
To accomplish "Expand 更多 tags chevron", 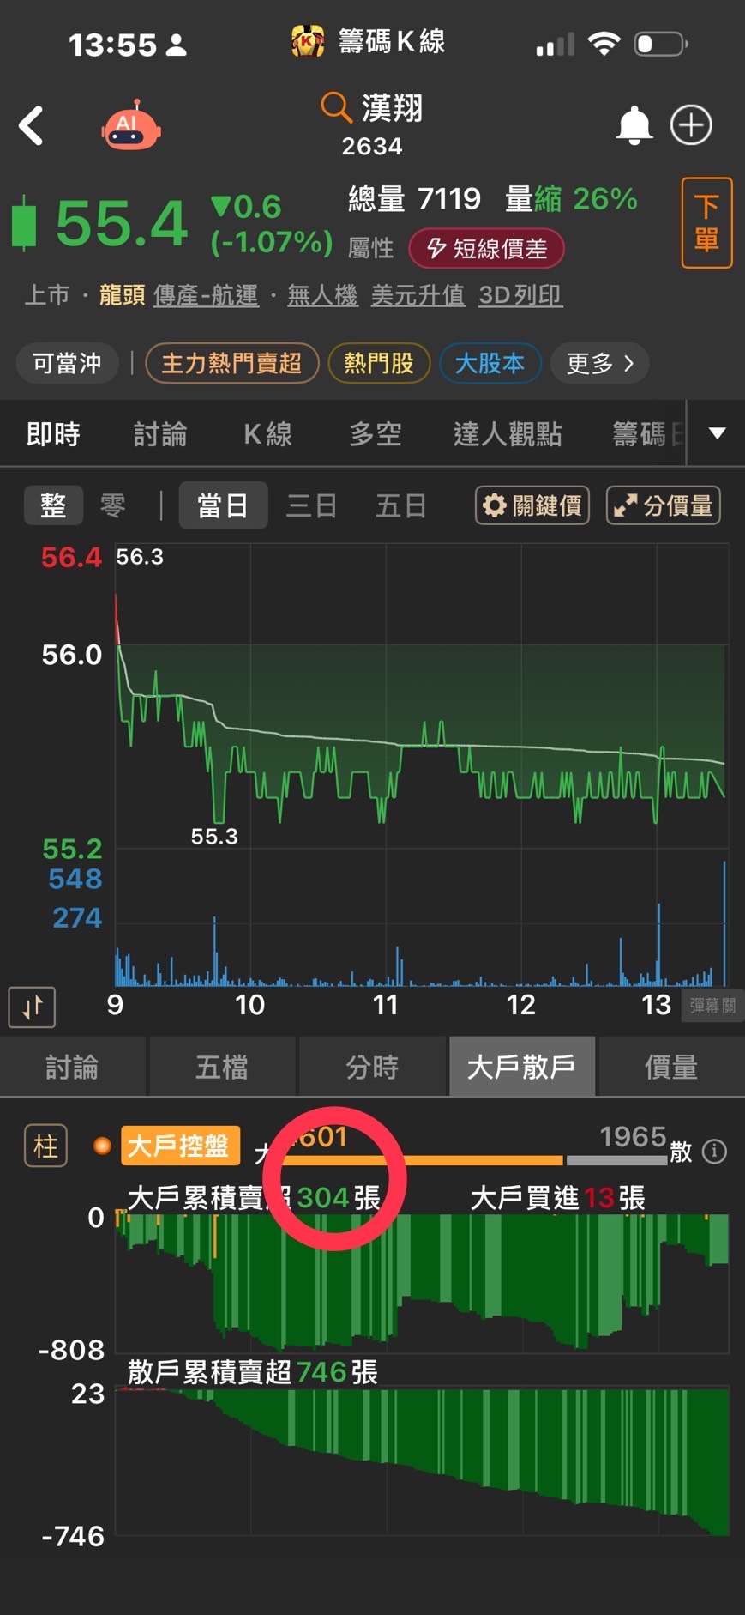I will pyautogui.click(x=599, y=363).
